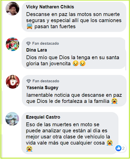Click Fan destacado label on Dina Lara's comment
Viewport: 130px width, 159px height.
[x=45, y=43]
